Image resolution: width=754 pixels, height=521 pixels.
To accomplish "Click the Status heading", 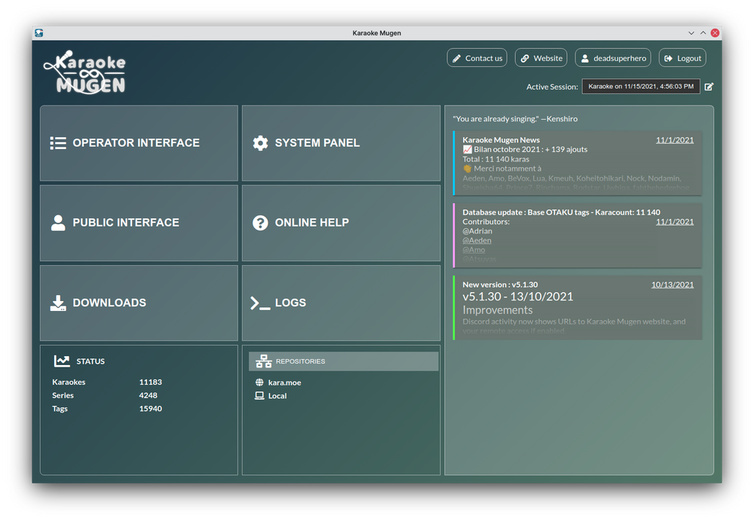I will 90,361.
